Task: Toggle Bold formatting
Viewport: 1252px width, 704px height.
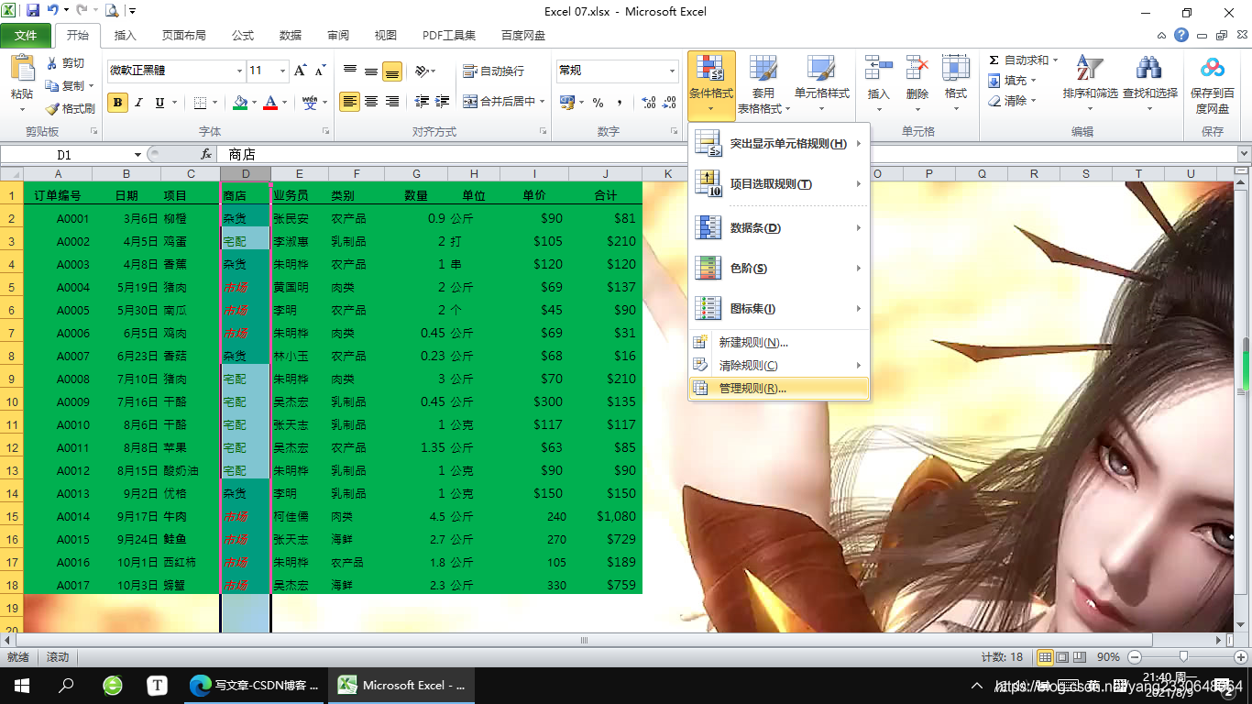Action: click(x=117, y=103)
